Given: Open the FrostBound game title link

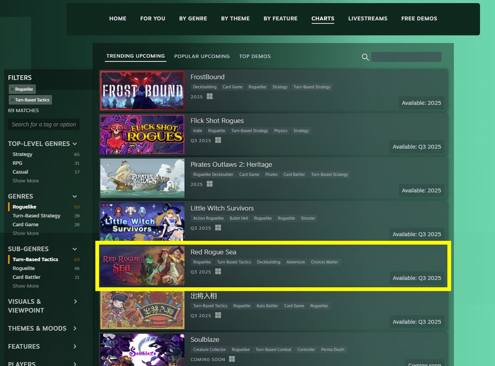Looking at the screenshot, I should (x=207, y=77).
